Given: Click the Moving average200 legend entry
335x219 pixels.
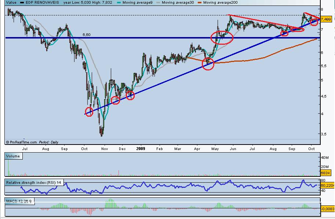Looking at the screenshot, I should [x=218, y=3].
